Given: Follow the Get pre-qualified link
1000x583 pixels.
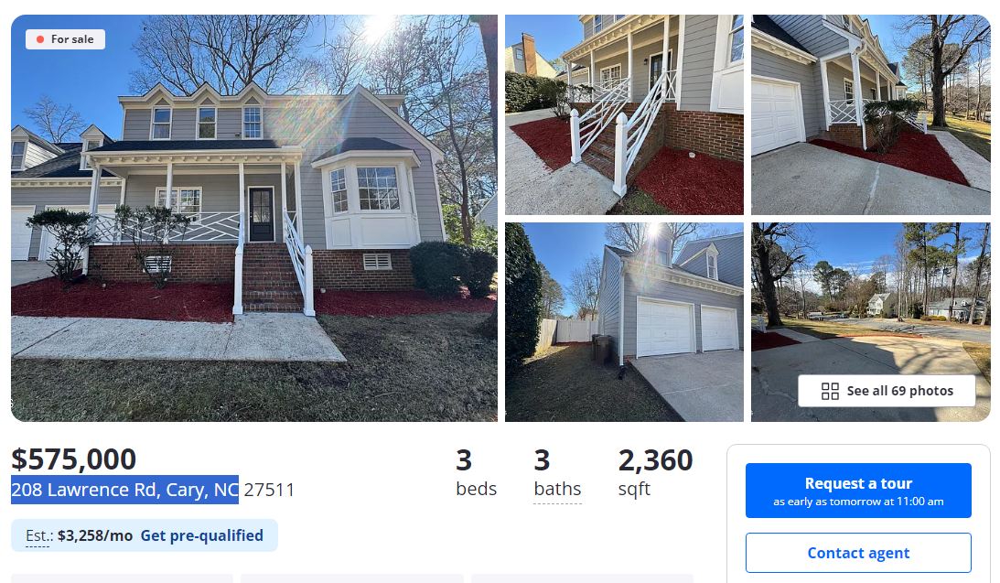Looking at the screenshot, I should tap(201, 535).
